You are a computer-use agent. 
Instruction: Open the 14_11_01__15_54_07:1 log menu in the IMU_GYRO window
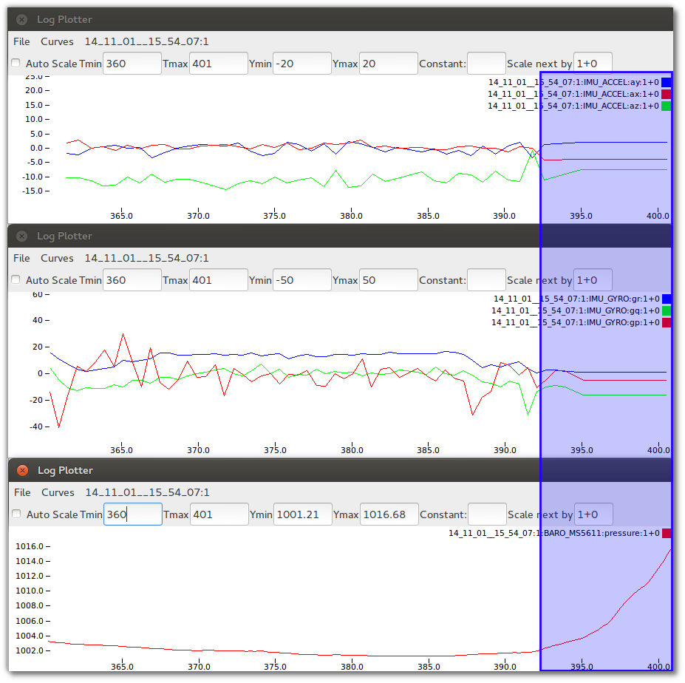point(146,258)
